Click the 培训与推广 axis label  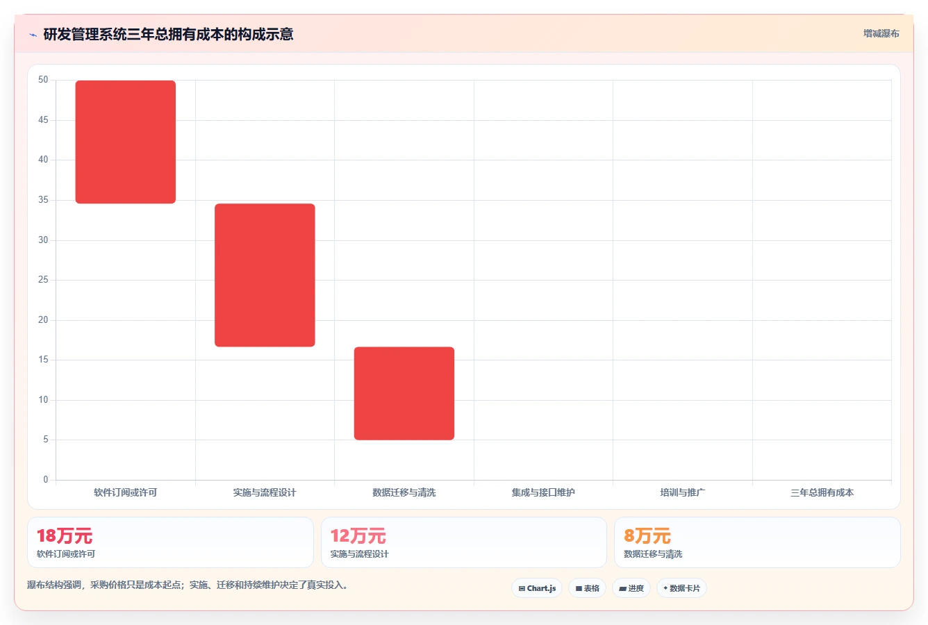coord(682,492)
